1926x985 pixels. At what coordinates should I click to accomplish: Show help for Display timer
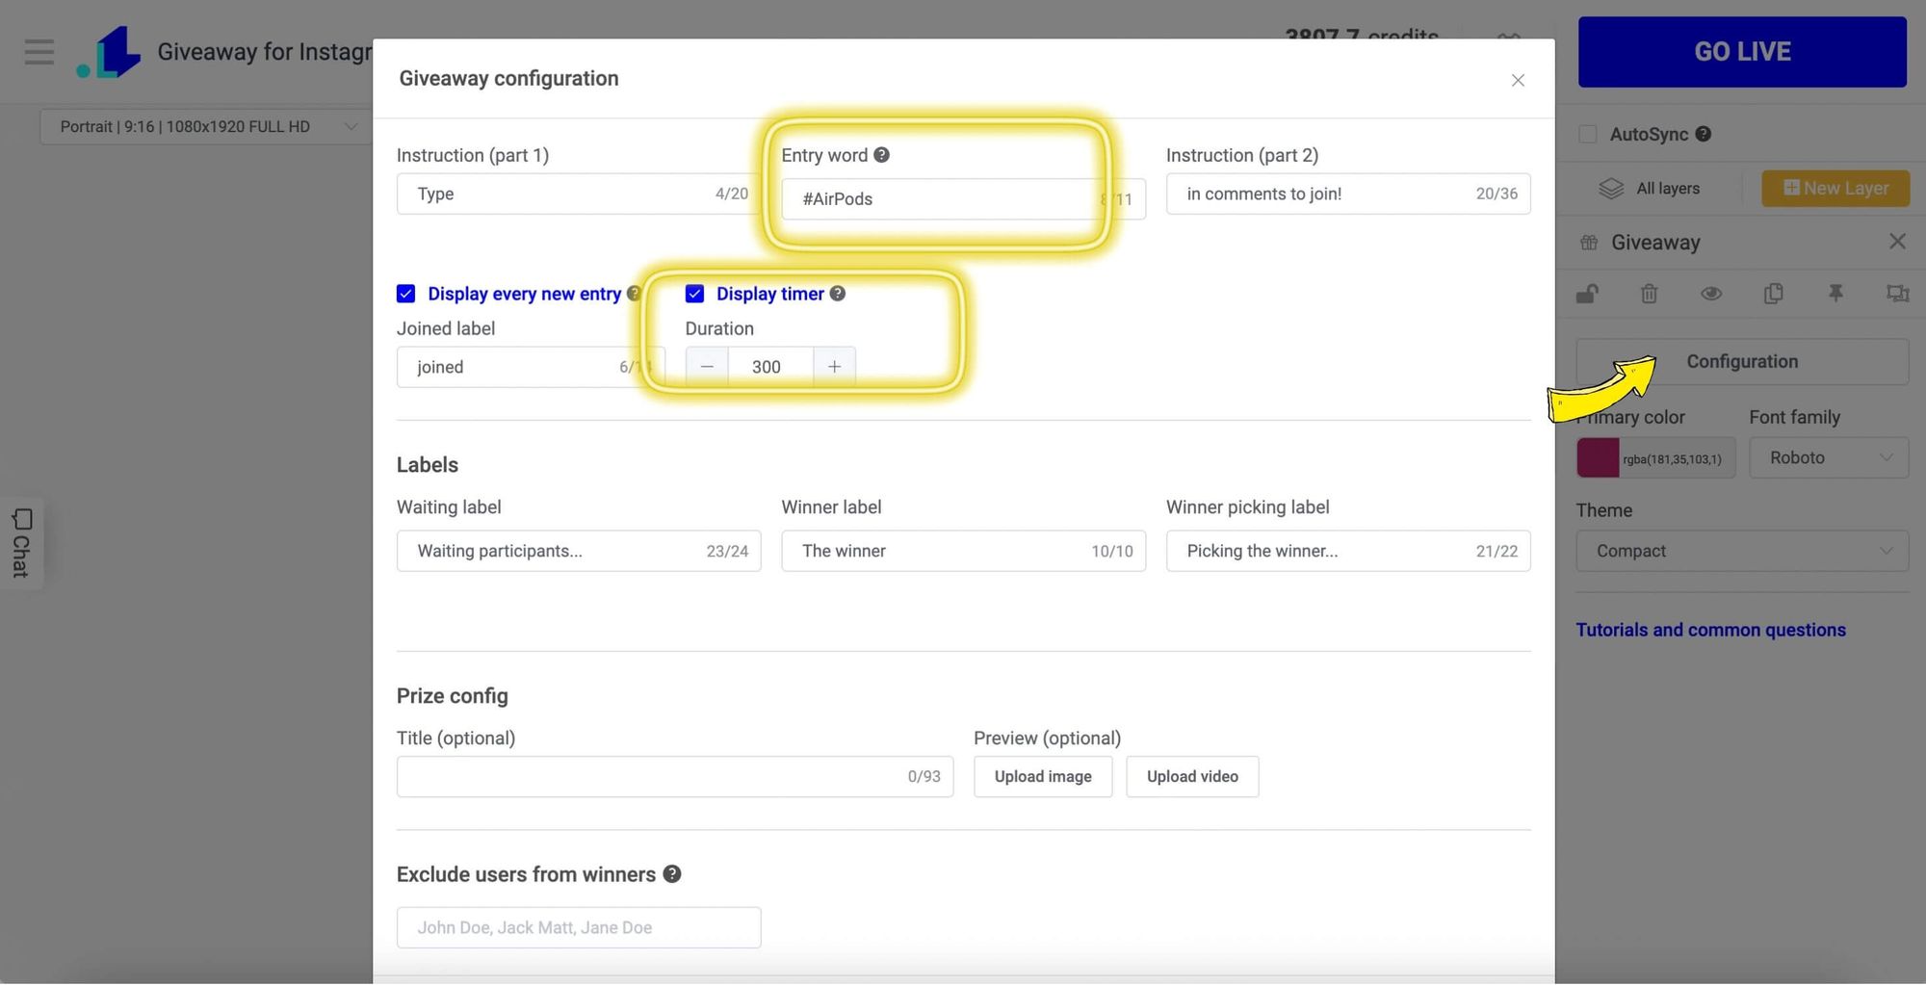click(838, 294)
